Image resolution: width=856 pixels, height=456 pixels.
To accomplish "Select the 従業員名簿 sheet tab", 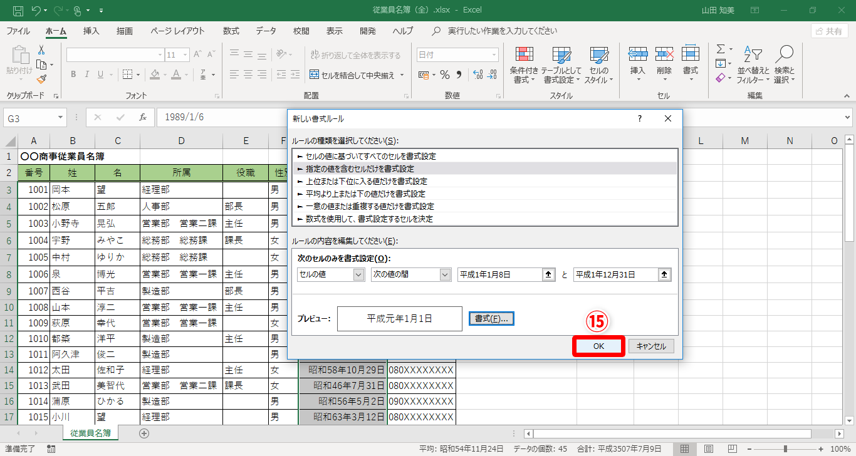I will (x=90, y=433).
